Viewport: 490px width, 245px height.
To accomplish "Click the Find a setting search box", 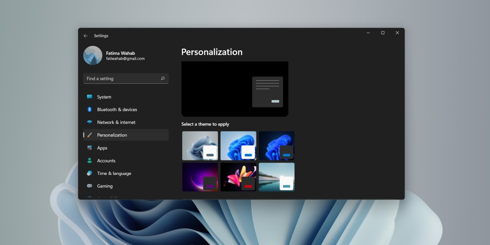I will pos(126,78).
